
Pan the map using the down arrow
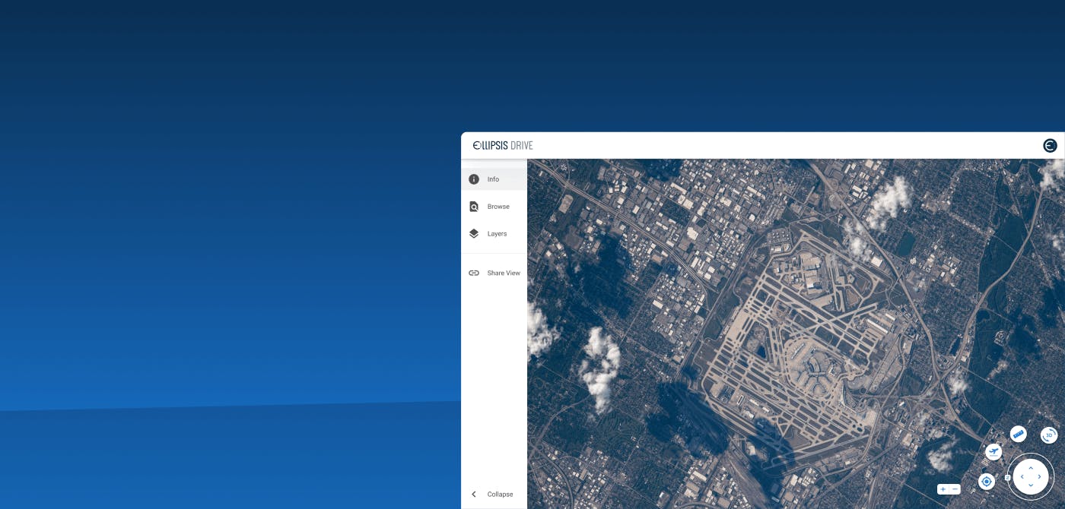(1031, 485)
